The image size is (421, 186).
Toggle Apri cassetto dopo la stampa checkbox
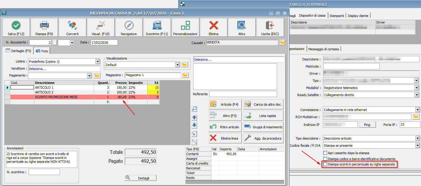pyautogui.click(x=325, y=153)
